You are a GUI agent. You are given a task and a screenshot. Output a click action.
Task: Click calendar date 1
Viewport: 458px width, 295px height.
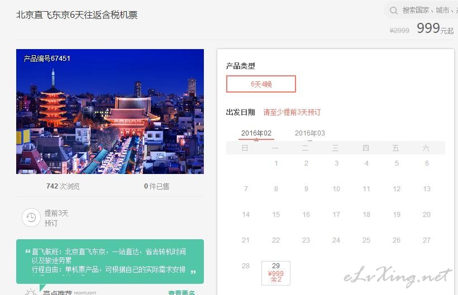276,163
